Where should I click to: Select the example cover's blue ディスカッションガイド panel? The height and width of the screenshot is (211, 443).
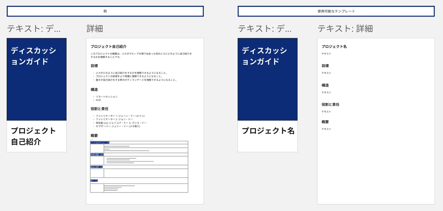[x=37, y=79]
